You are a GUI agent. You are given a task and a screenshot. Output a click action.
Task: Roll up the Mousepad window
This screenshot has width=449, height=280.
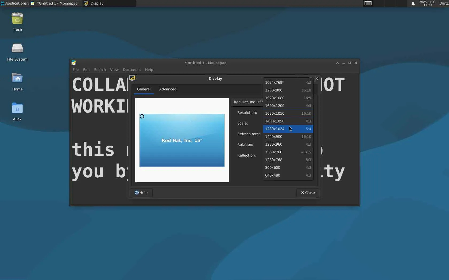(x=337, y=63)
